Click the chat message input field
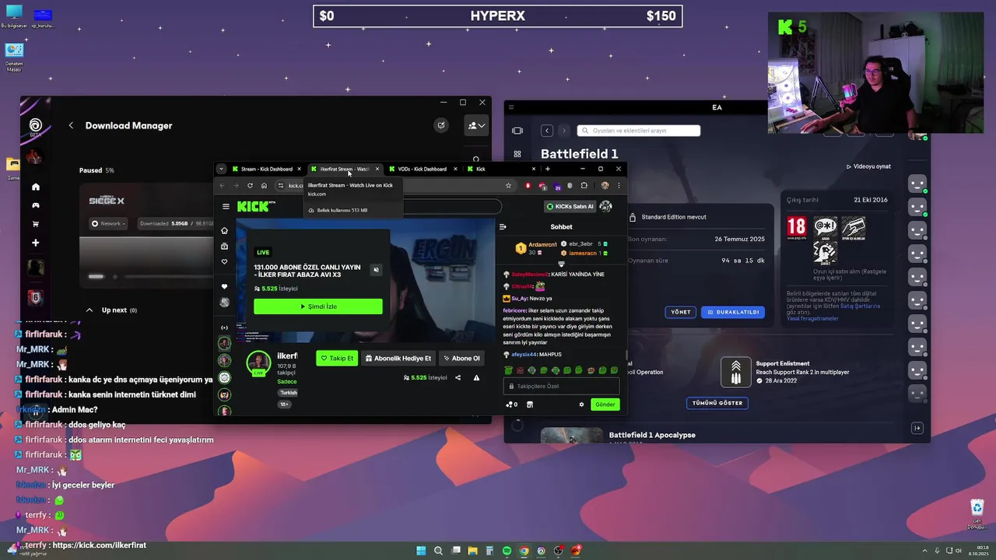The image size is (996, 560). [561, 386]
